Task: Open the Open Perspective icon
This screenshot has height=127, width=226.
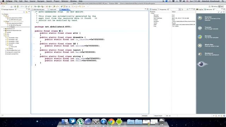Action: point(209,6)
